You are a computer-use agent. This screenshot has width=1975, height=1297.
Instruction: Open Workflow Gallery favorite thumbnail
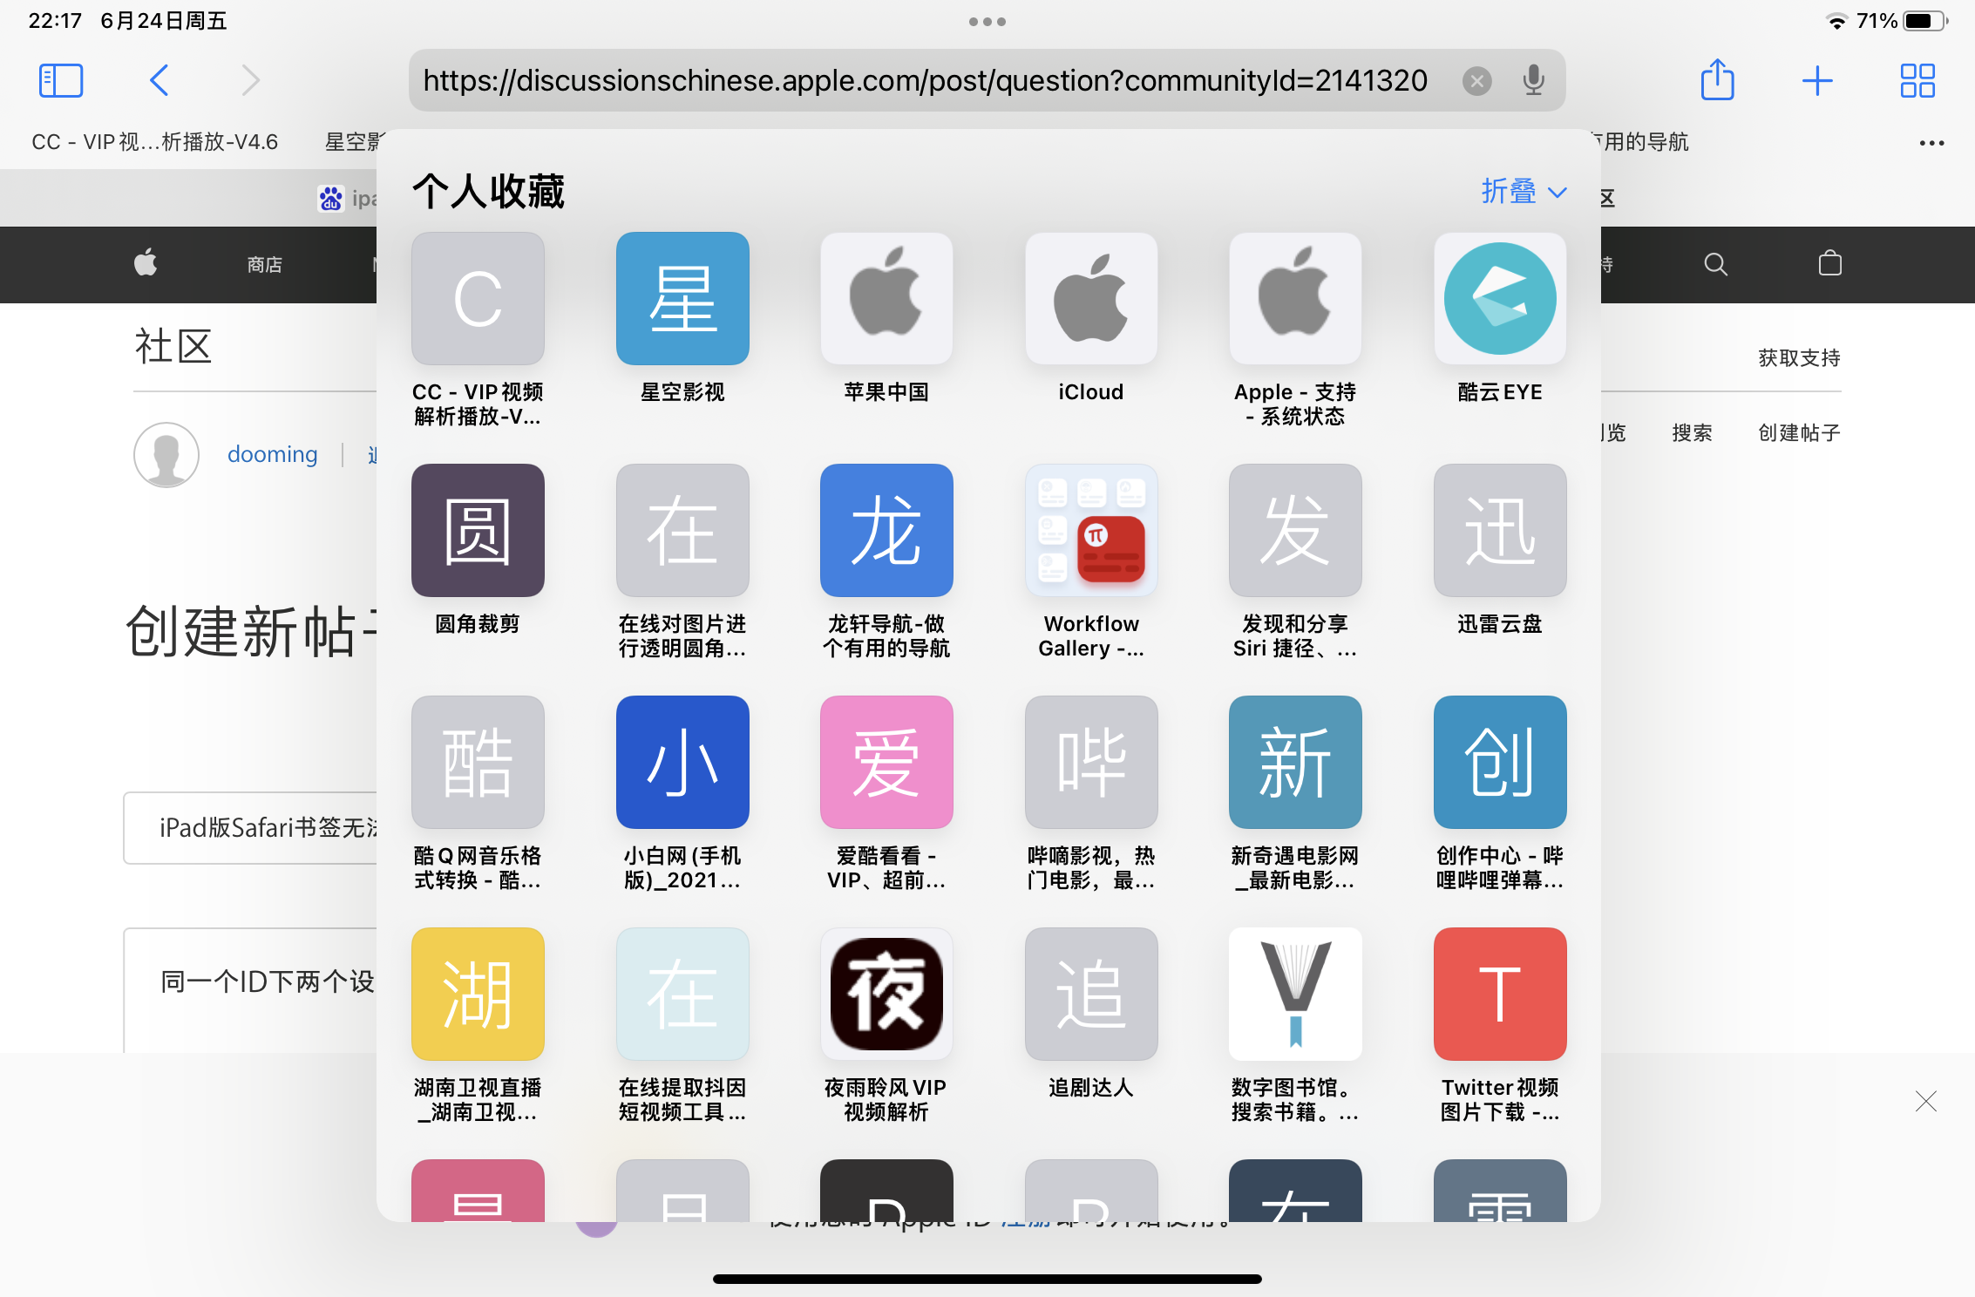pos(1090,531)
